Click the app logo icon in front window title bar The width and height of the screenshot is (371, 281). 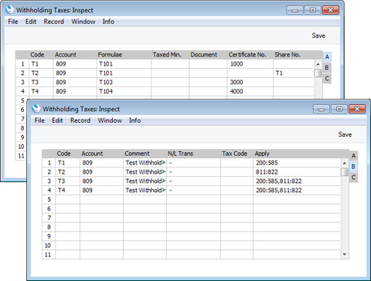point(36,108)
